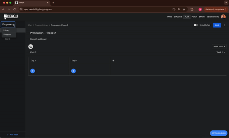229x138 pixels.
Task: Click the Preseason - Phase 2 breadcrumb text
Action: (60, 25)
